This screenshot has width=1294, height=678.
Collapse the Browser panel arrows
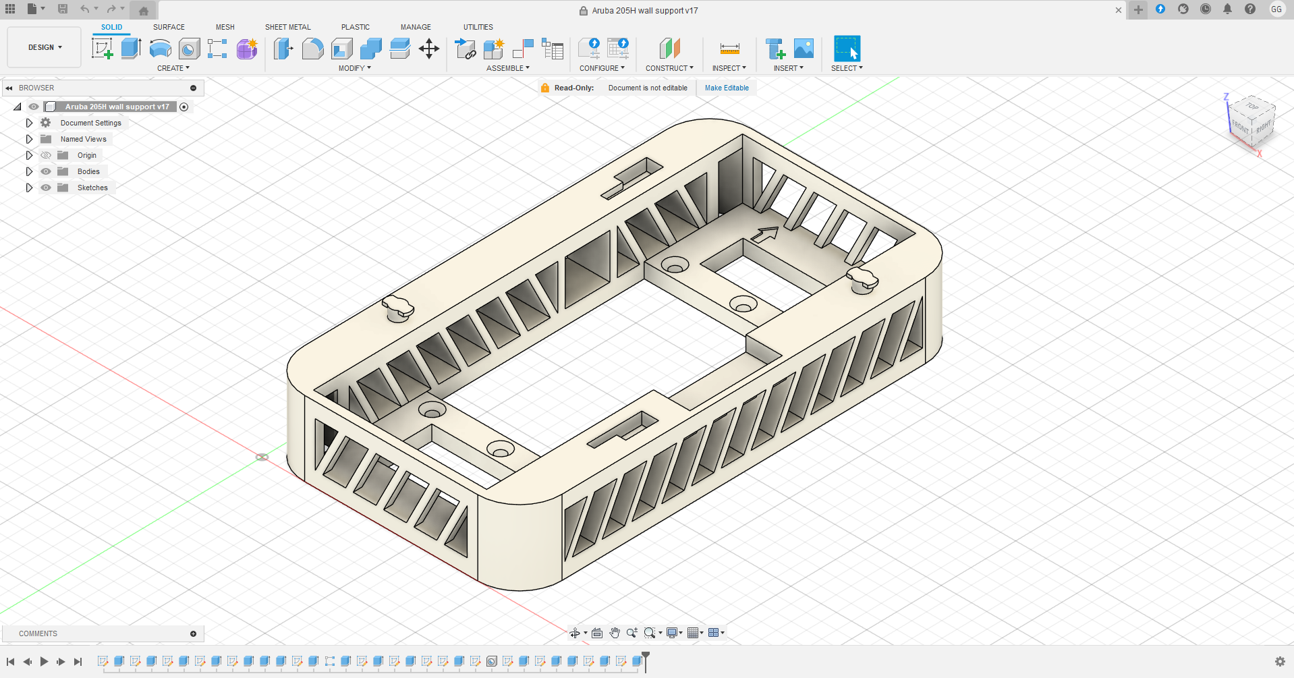(9, 88)
